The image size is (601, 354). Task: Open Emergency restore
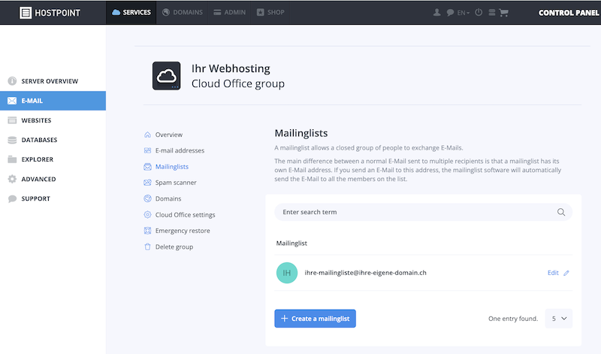[x=183, y=231]
